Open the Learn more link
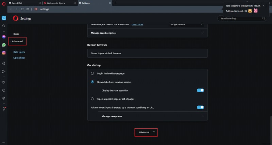 (137, 25)
